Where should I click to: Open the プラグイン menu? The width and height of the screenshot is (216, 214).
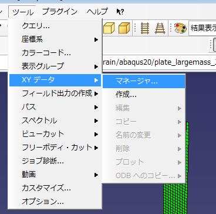tap(60, 12)
